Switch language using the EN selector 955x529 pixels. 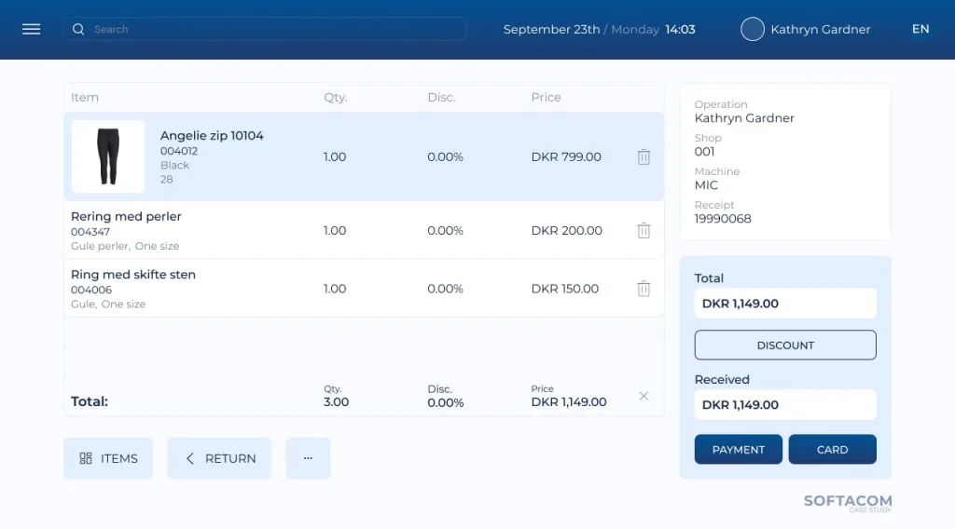coord(920,29)
